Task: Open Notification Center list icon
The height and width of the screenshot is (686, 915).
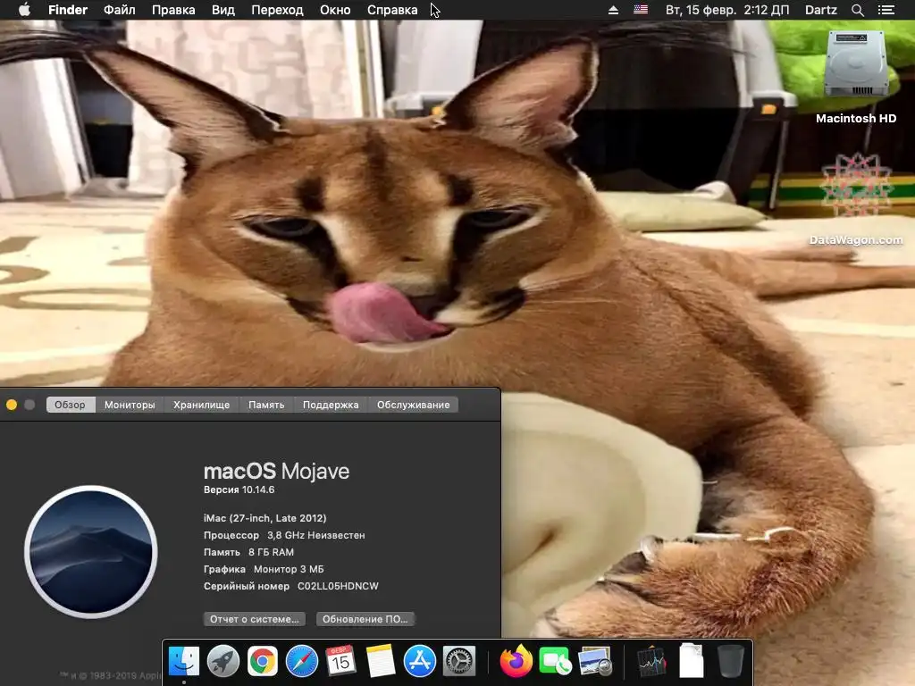Action: click(x=886, y=10)
